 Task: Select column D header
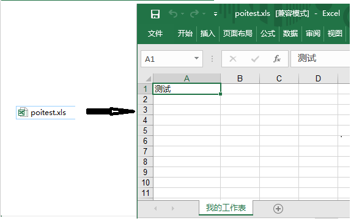pyautogui.click(x=318, y=78)
